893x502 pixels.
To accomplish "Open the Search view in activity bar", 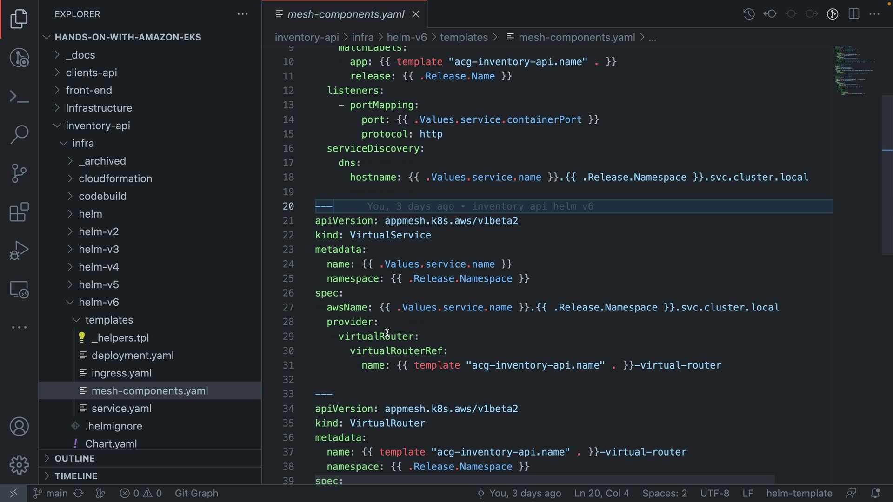I will point(19,134).
